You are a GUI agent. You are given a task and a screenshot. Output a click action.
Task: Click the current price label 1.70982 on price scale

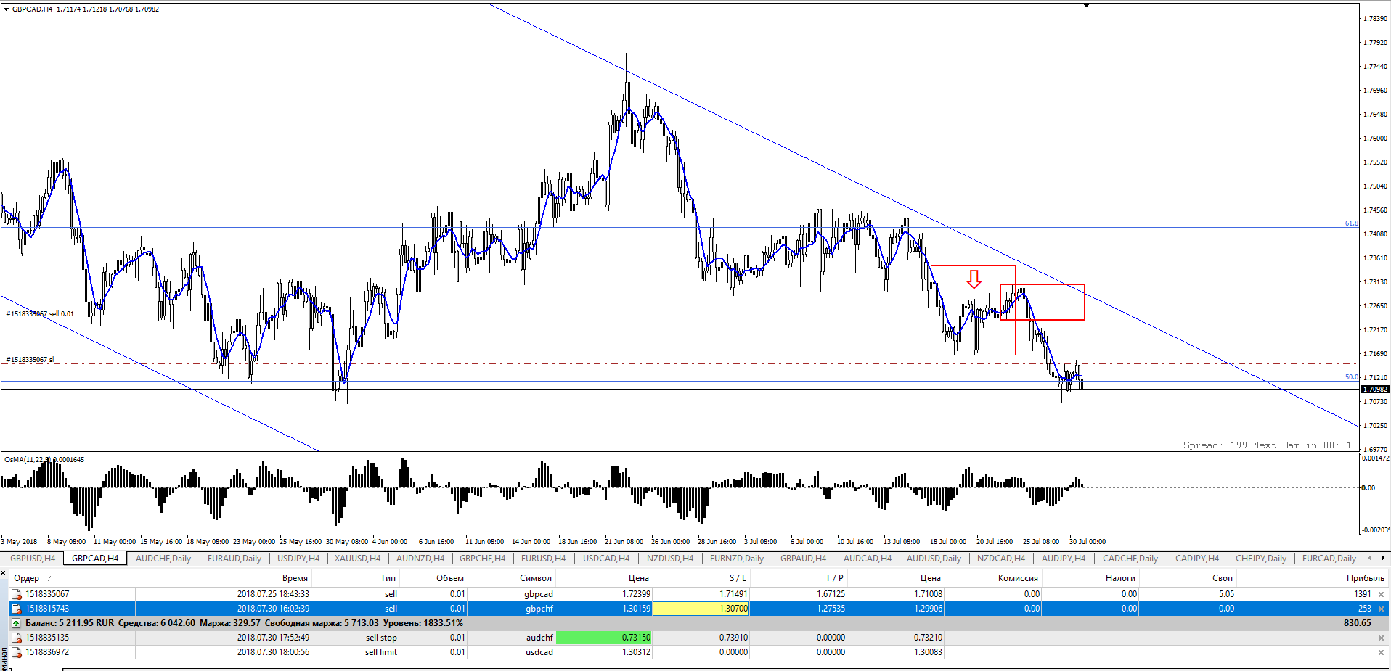click(x=1375, y=390)
